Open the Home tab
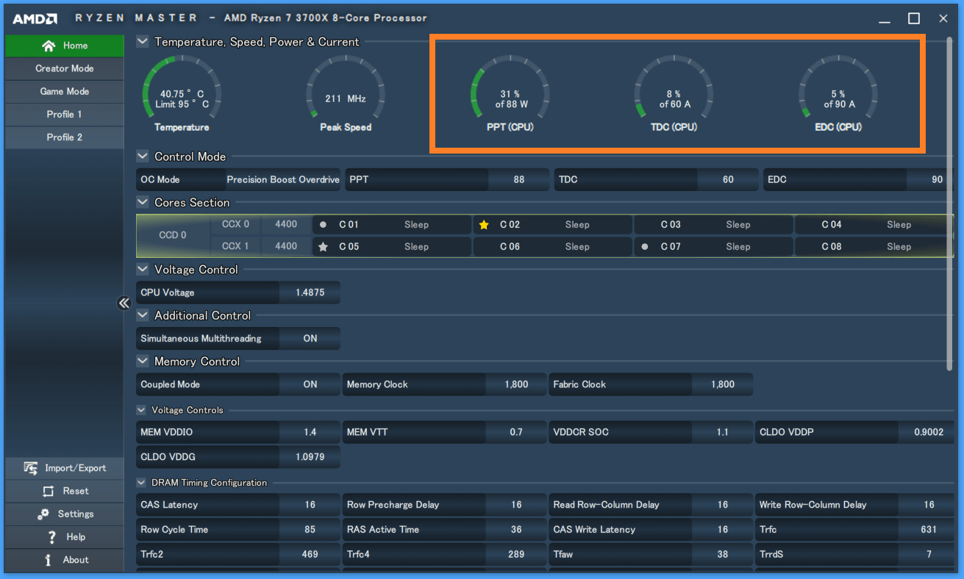The height and width of the screenshot is (579, 964). [65, 46]
